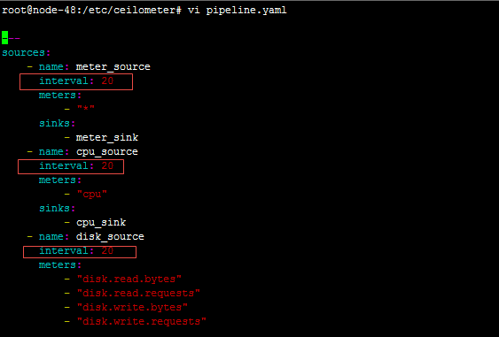Click the 'meters:' key under disk_source
Image resolution: width=499 pixels, height=337 pixels.
click(x=60, y=264)
